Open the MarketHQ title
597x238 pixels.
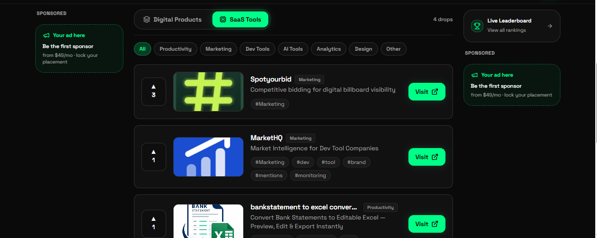(267, 138)
